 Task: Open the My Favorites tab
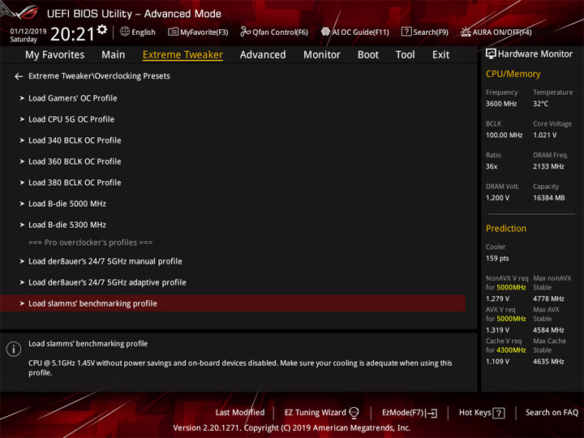[55, 55]
